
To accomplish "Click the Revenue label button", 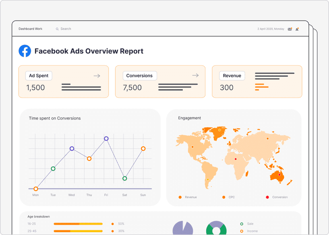I will click(232, 76).
